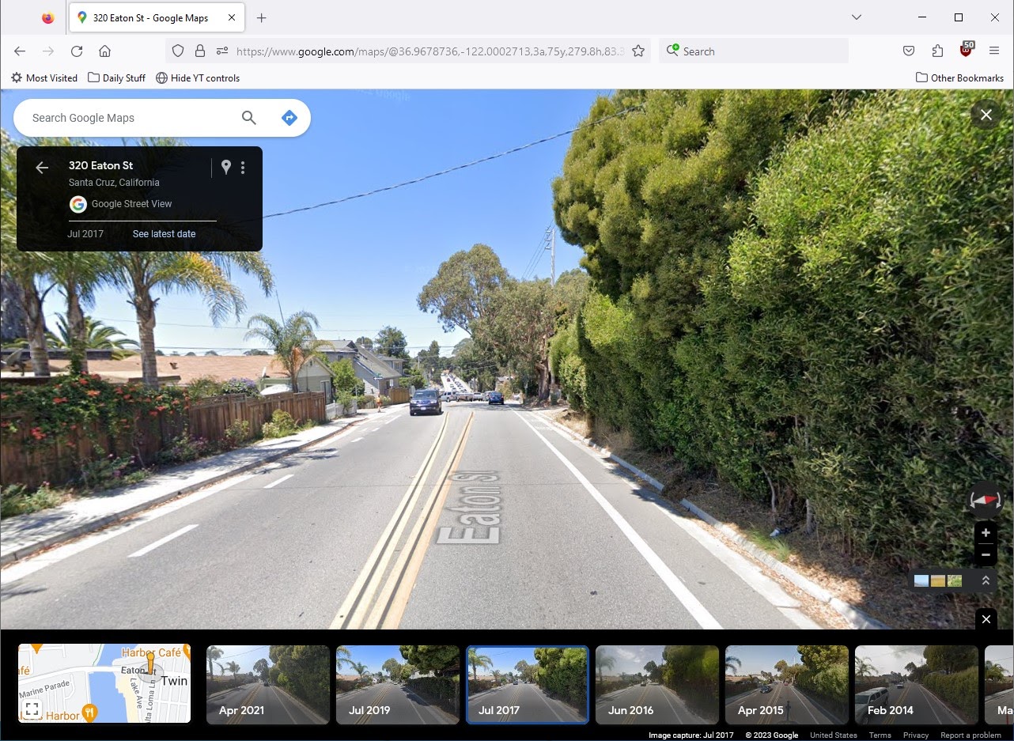Viewport: 1014px width, 741px height.
Task: Click the compass to reset the view heading
Action: pyautogui.click(x=986, y=500)
